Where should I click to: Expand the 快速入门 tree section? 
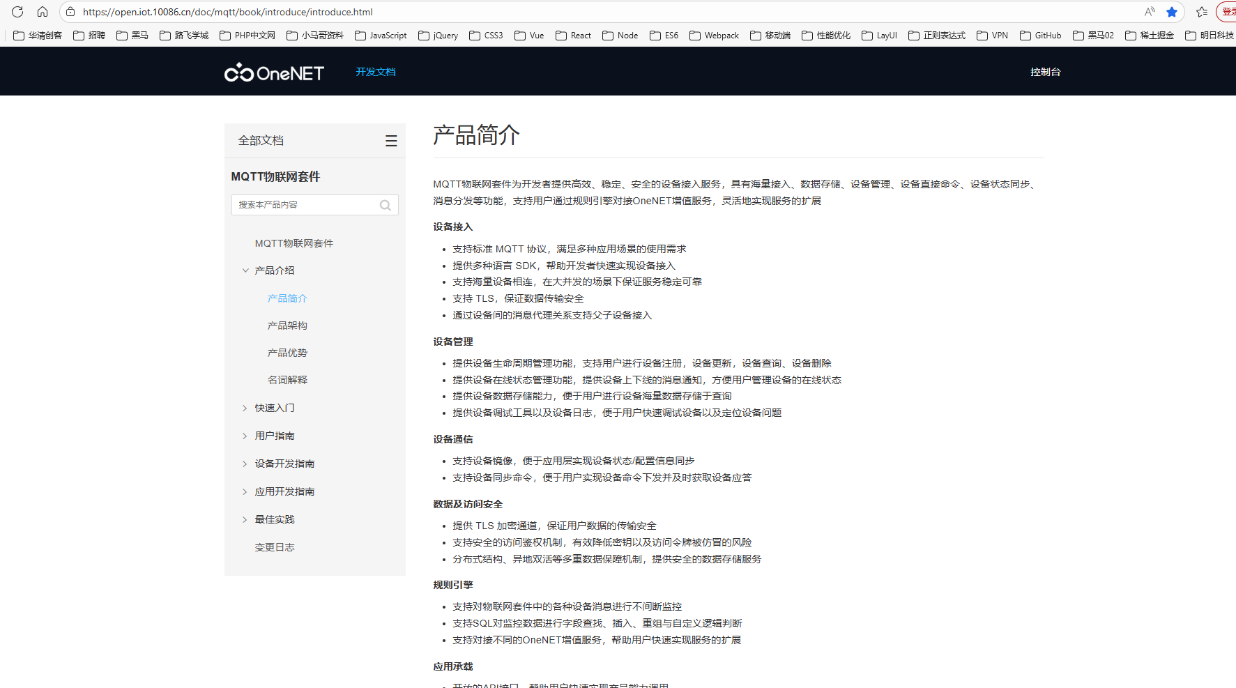pyautogui.click(x=245, y=408)
